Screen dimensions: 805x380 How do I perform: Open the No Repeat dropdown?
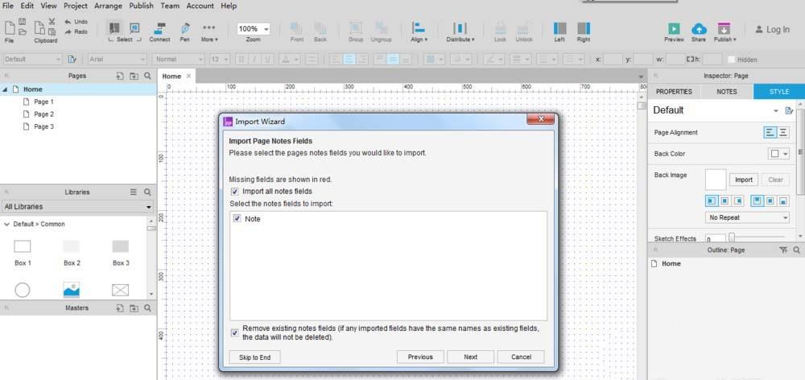click(x=747, y=217)
